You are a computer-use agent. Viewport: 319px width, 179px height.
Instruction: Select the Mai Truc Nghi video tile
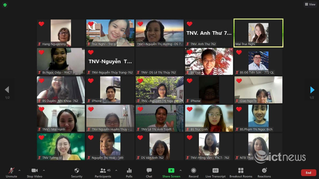[x=258, y=33]
